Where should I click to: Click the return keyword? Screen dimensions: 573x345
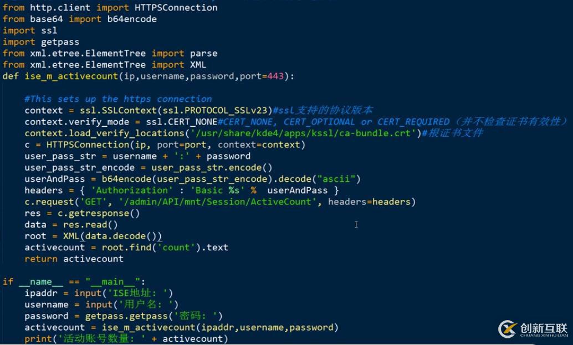(x=41, y=259)
